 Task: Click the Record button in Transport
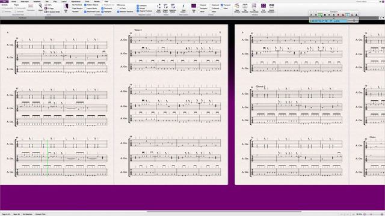tap(338, 15)
